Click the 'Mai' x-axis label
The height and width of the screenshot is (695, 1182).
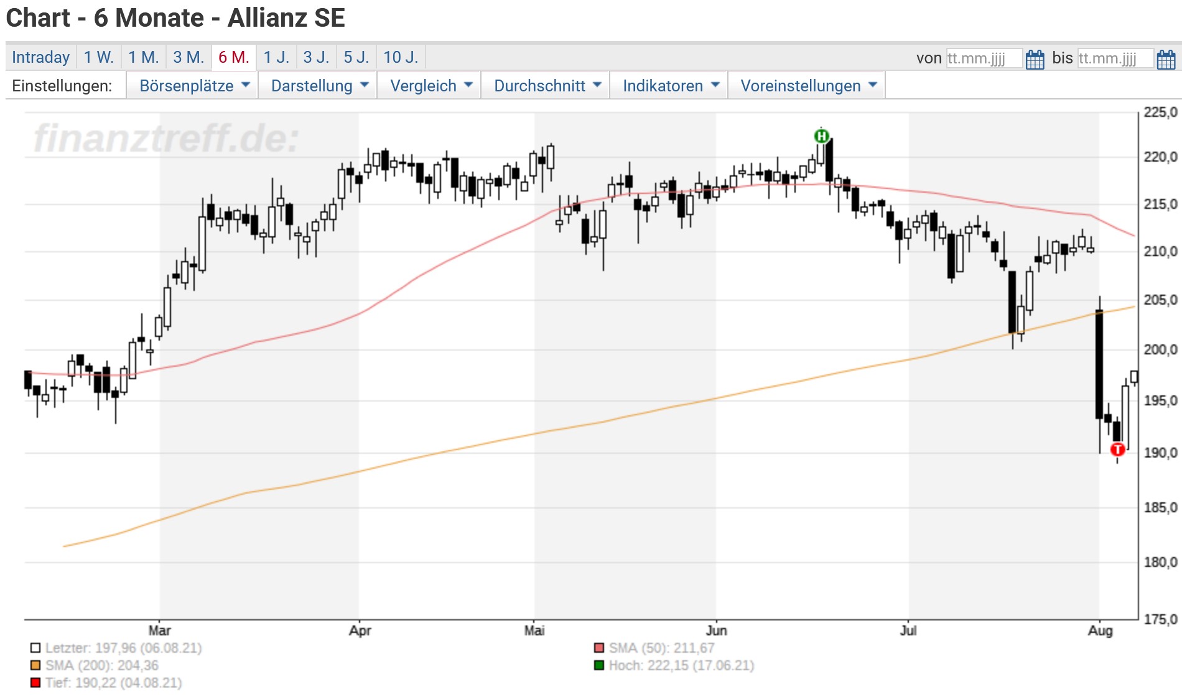[x=534, y=630]
